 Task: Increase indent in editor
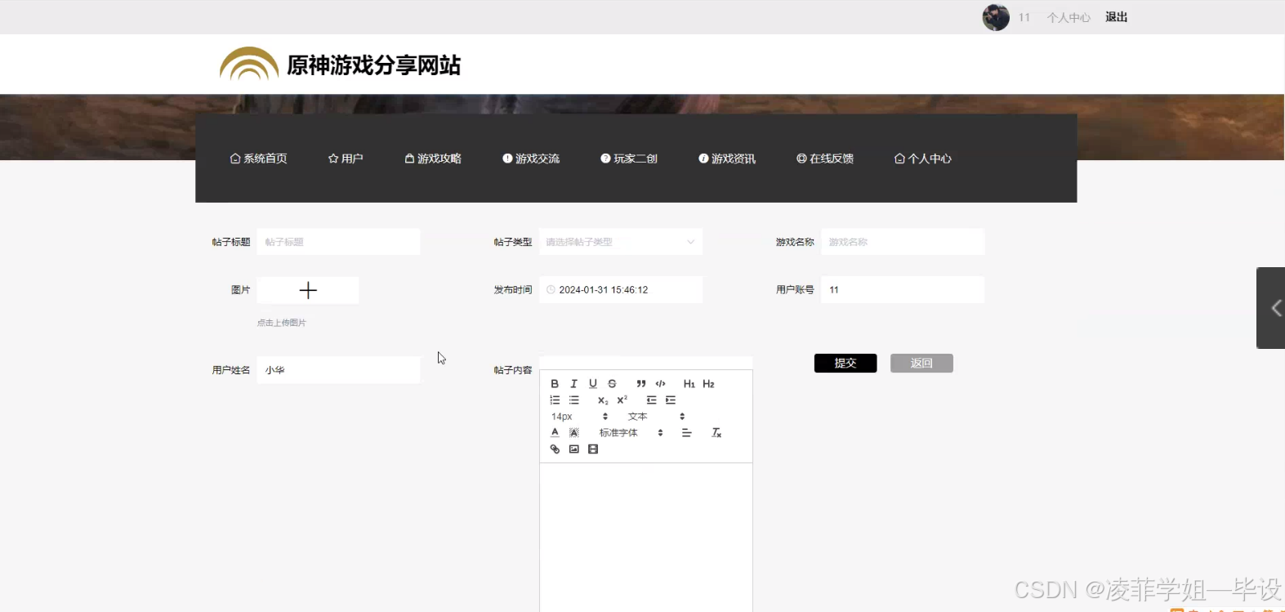(x=670, y=400)
